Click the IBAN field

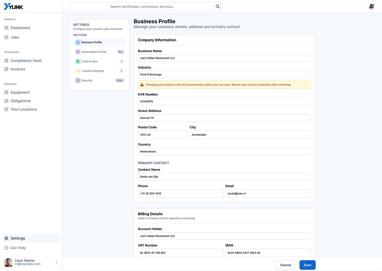coord(268,253)
